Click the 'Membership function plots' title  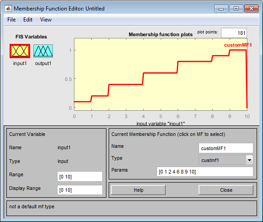click(x=161, y=34)
